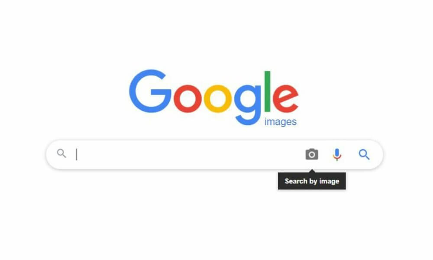Viewport: 433px width, 260px height.
Task: Click the red letter e in logo
Action: pos(285,99)
